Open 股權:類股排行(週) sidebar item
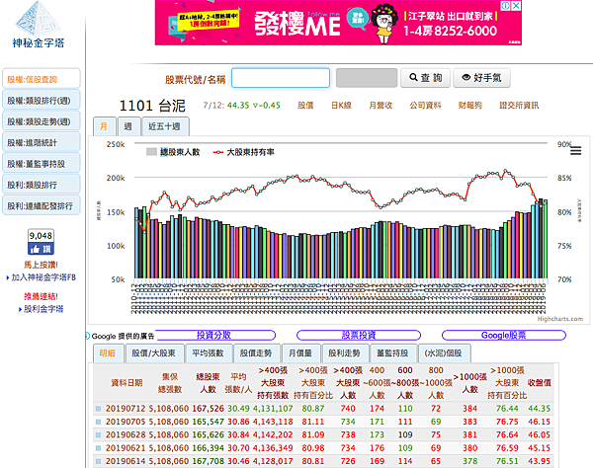This screenshot has width=593, height=468. tap(42, 100)
